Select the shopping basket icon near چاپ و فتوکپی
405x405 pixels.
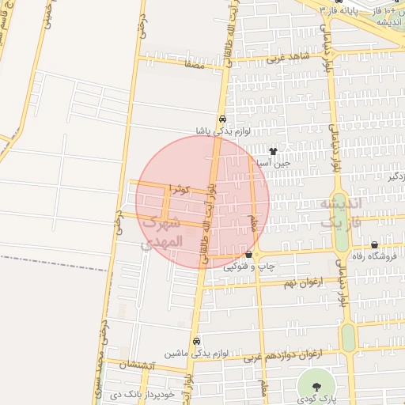(248, 255)
